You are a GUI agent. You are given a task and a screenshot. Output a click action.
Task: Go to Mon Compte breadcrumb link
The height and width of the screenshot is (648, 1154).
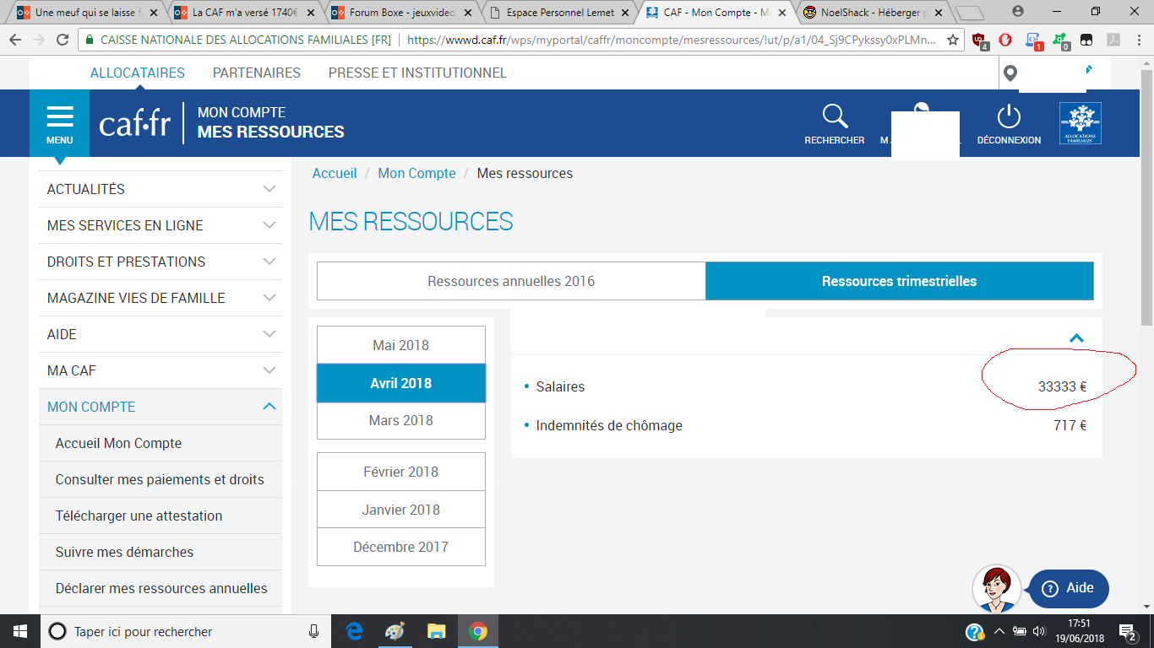416,173
